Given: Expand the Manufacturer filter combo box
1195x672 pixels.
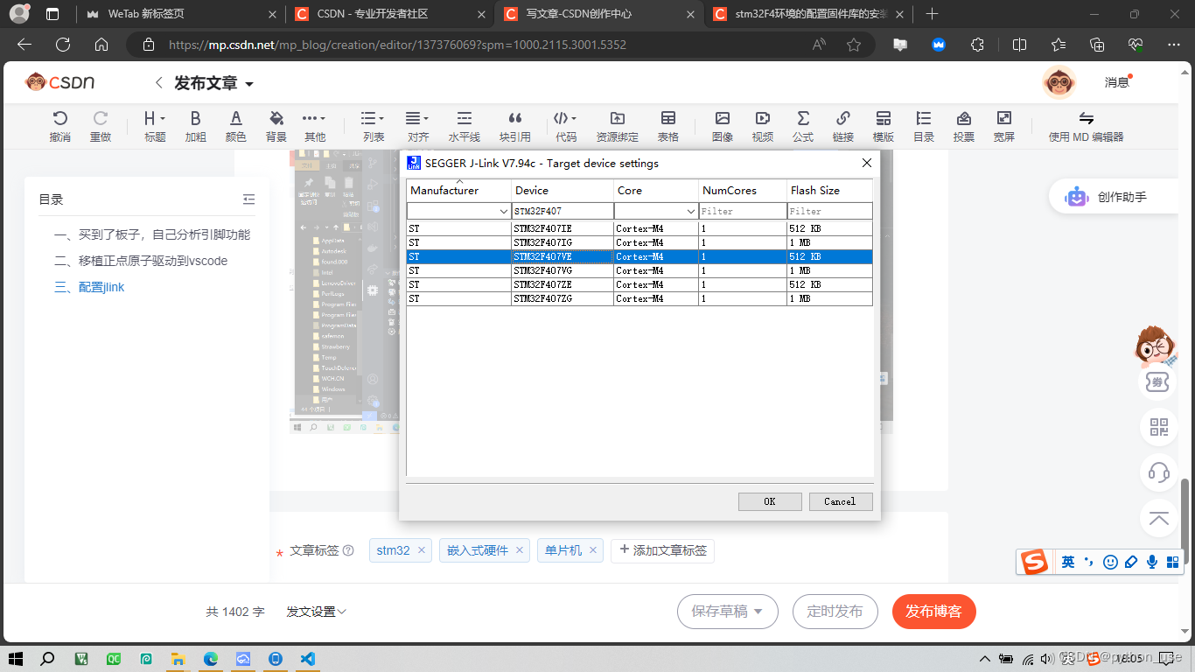Looking at the screenshot, I should (503, 211).
